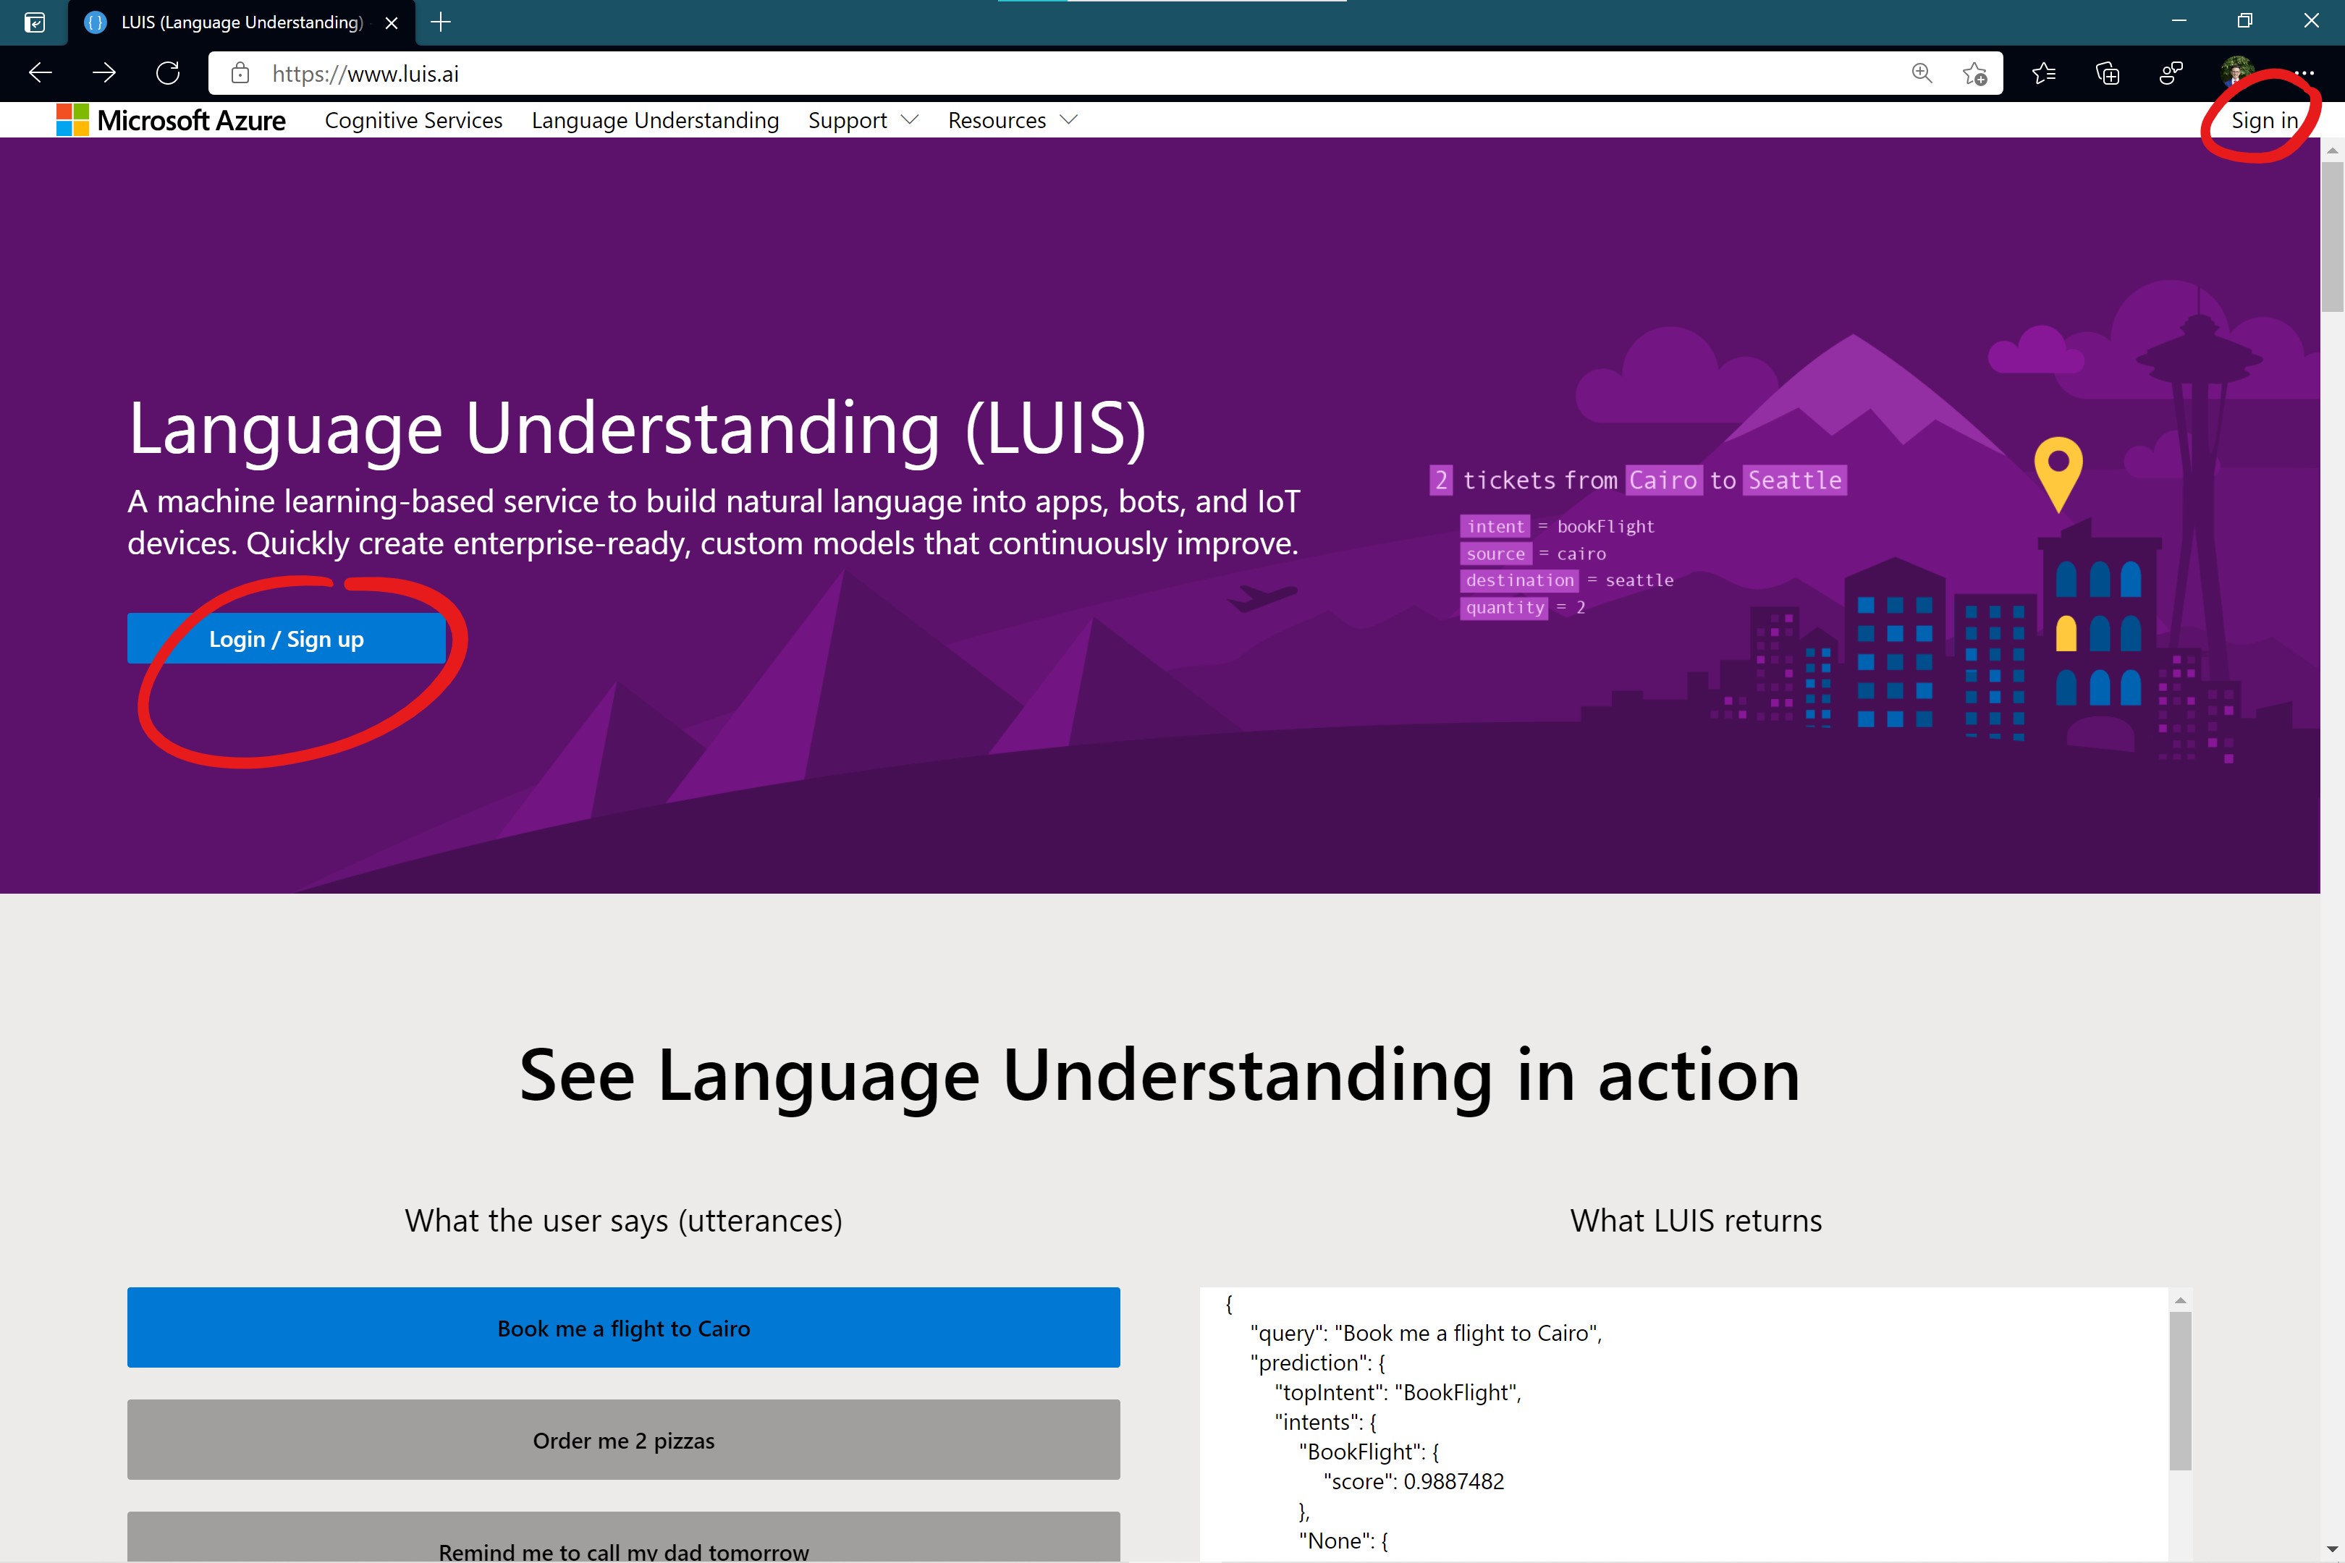This screenshot has height=1563, width=2345.
Task: Open the browser profile avatar
Action: [2236, 73]
